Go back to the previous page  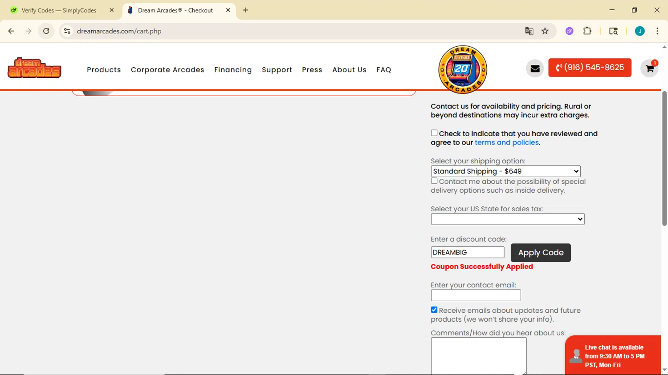(11, 31)
